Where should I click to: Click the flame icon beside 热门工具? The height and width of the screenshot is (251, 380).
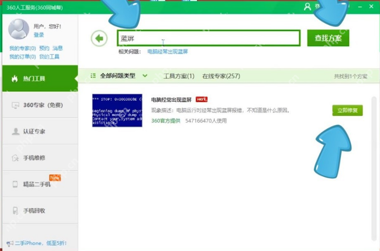click(15, 78)
